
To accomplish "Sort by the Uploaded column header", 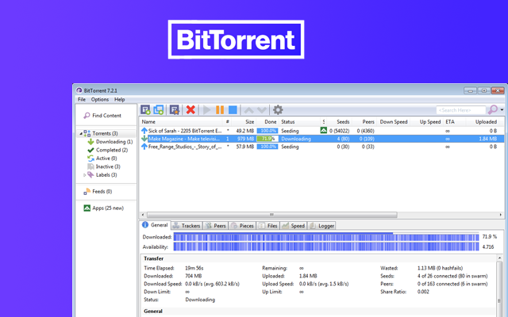I will [x=486, y=122].
